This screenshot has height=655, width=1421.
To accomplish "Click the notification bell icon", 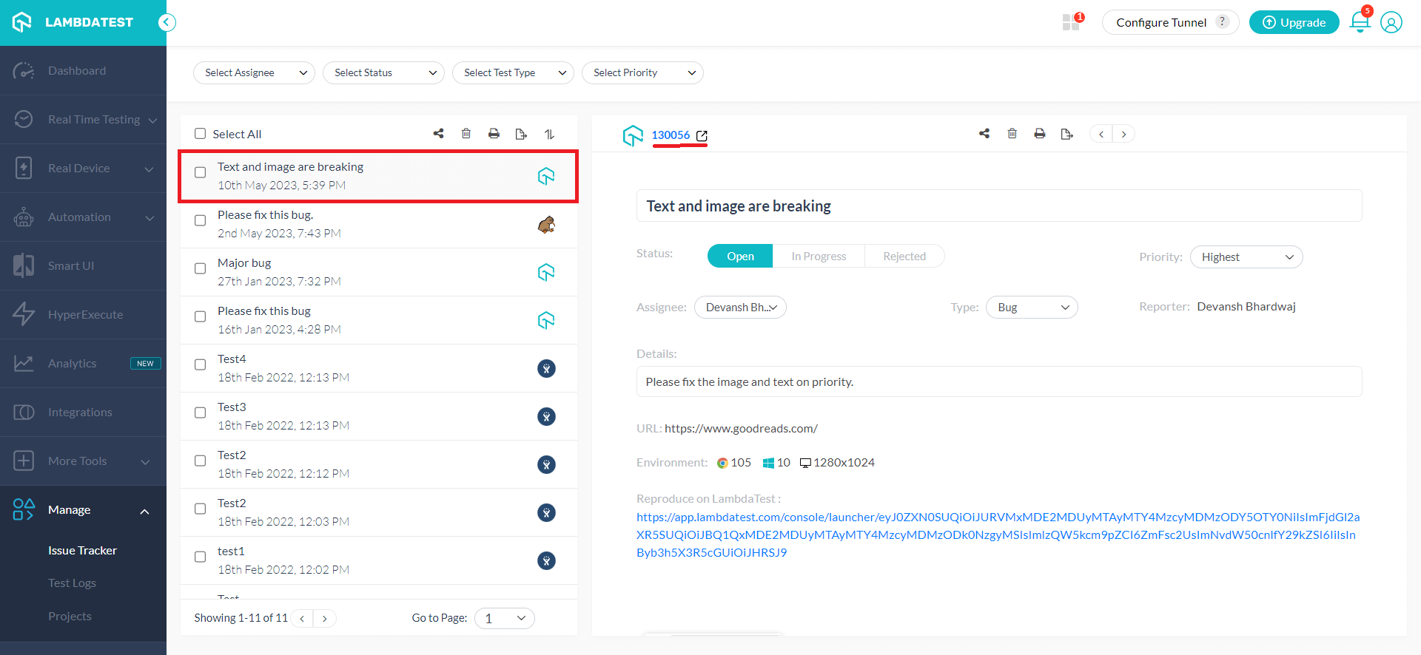I will point(1360,22).
